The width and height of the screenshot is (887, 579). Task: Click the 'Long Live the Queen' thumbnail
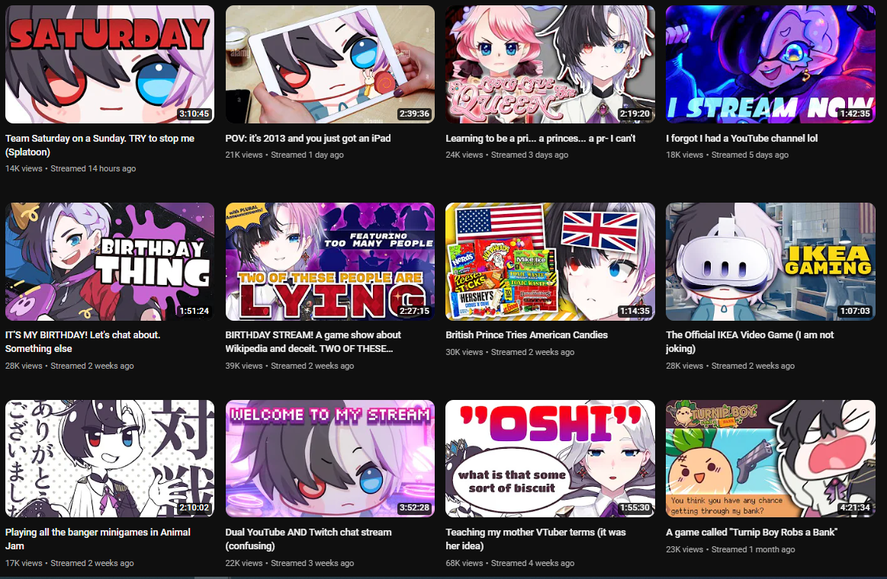[x=550, y=65]
